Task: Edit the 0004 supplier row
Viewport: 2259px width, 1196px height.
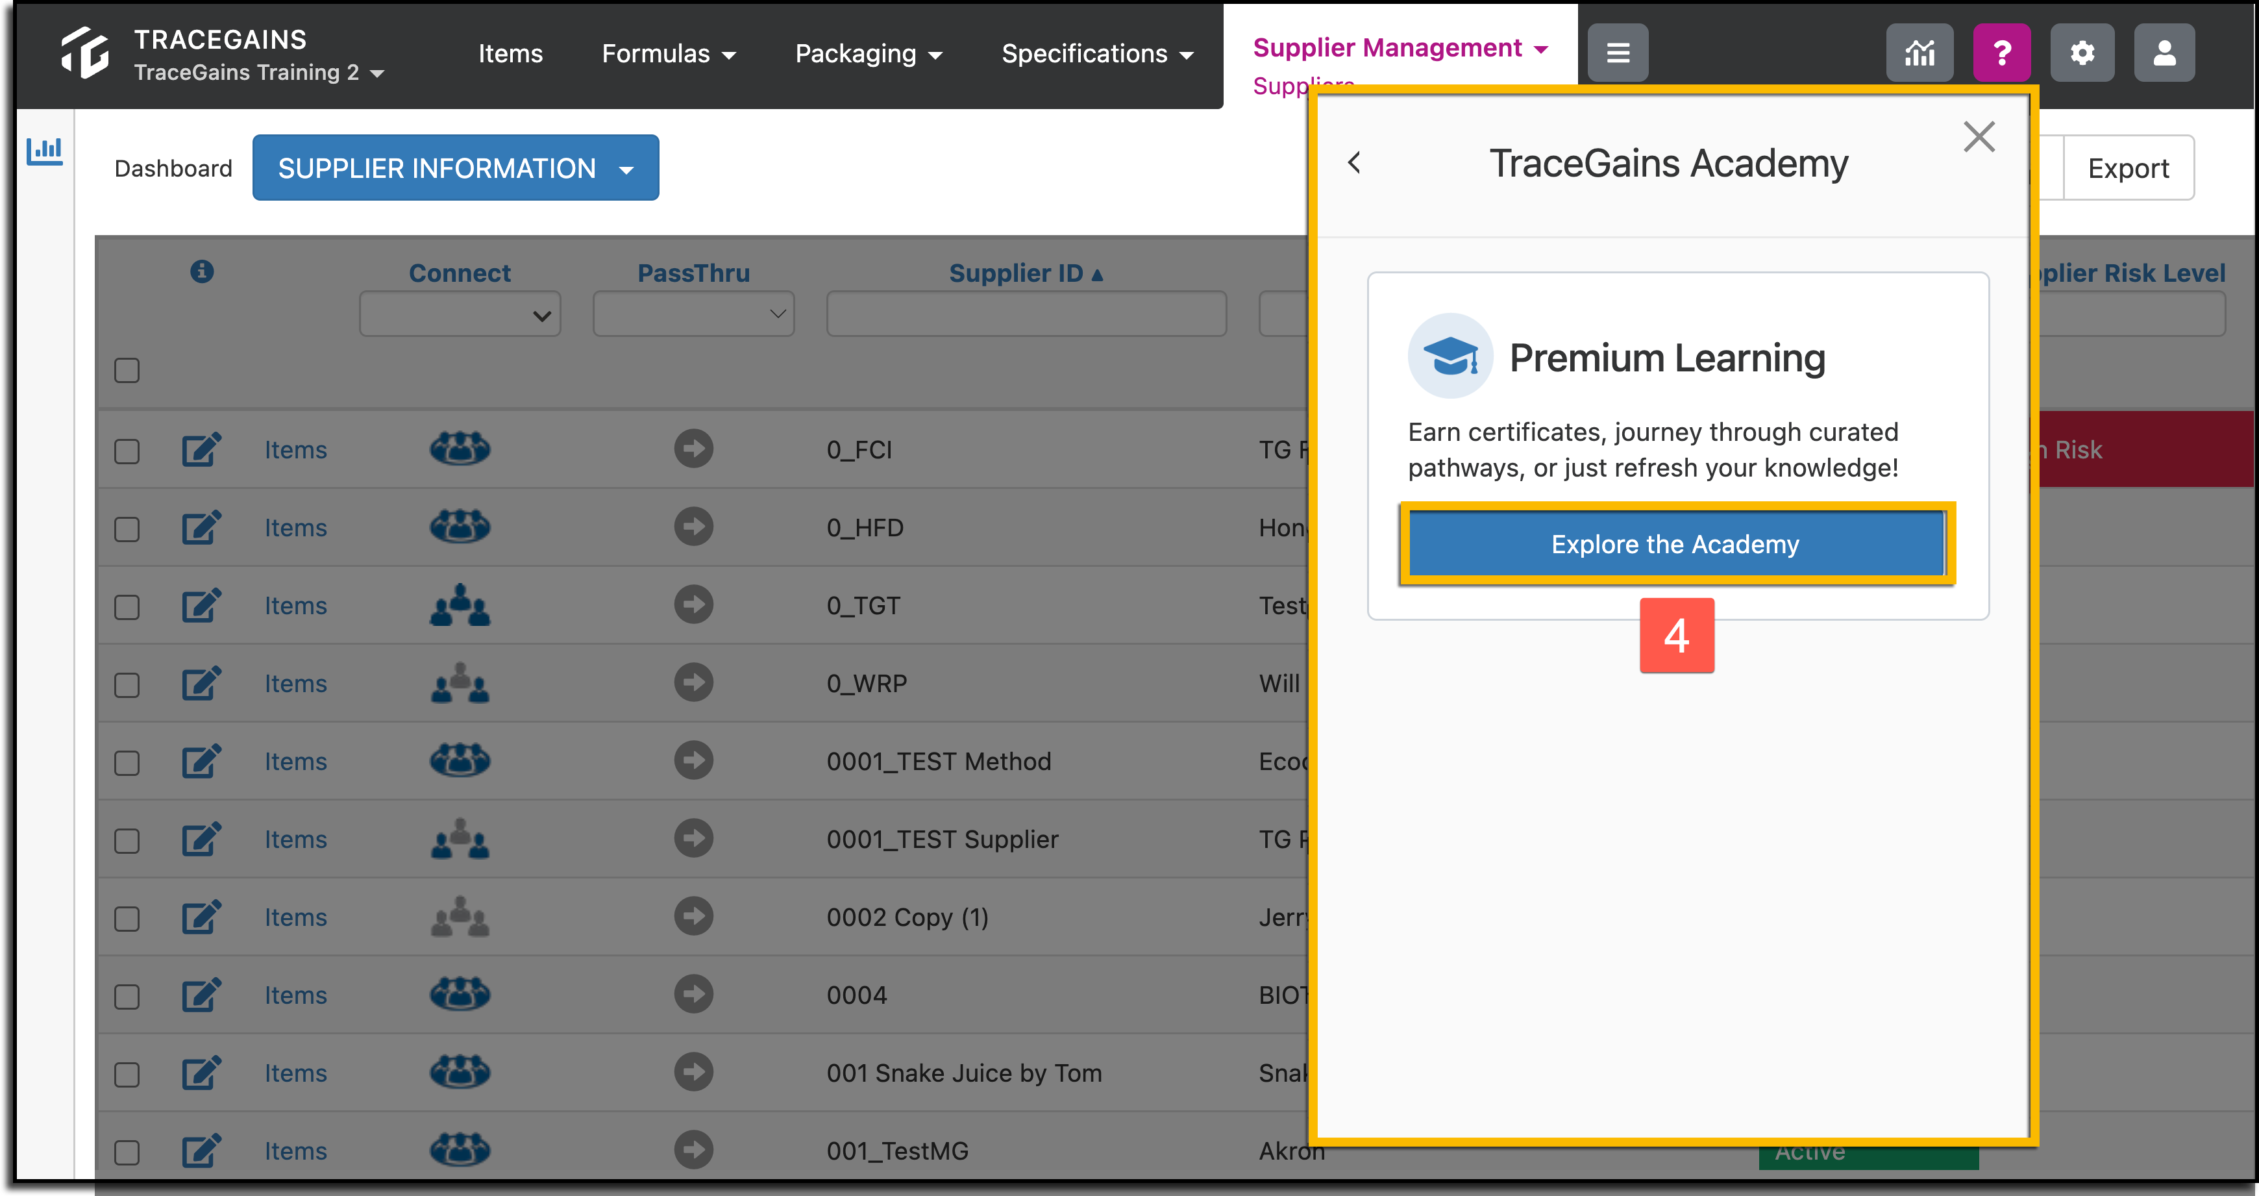Action: coord(202,995)
